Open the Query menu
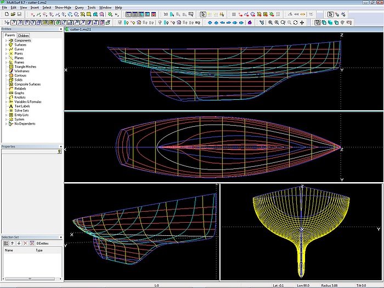The width and height of the screenshot is (384, 288). coord(79,8)
